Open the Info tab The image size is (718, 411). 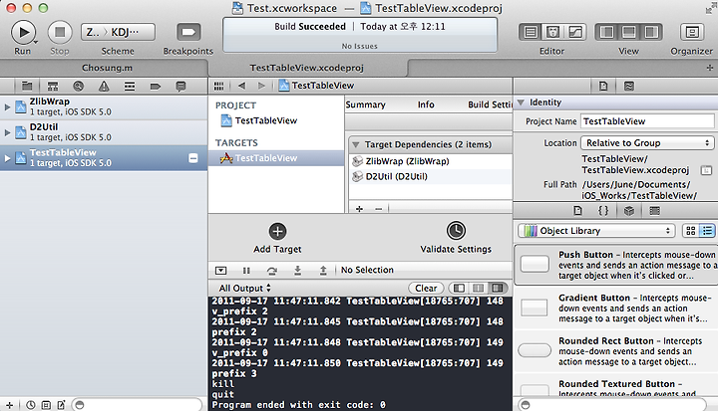(426, 104)
